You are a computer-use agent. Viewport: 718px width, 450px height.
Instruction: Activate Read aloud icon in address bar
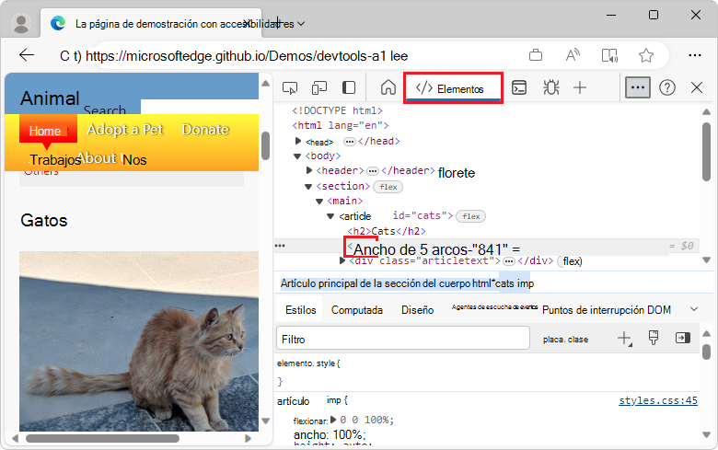(x=573, y=55)
